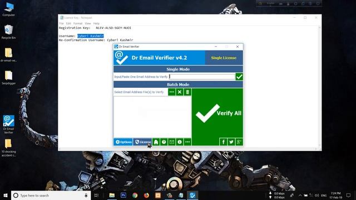Click the Single License label

coord(224,58)
